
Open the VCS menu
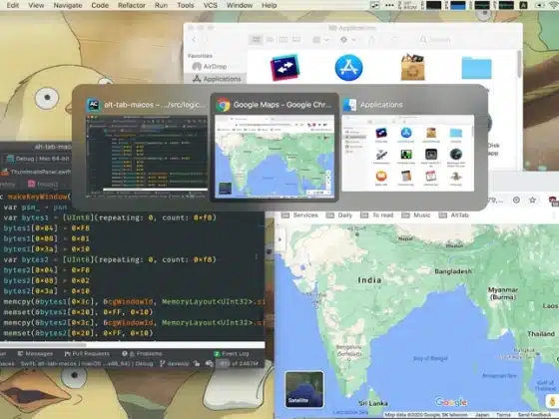(x=210, y=5)
